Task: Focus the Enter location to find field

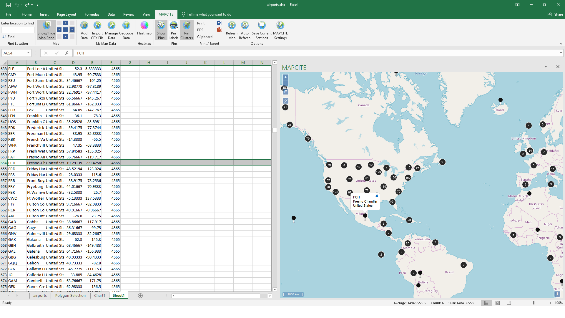Action: [18, 30]
